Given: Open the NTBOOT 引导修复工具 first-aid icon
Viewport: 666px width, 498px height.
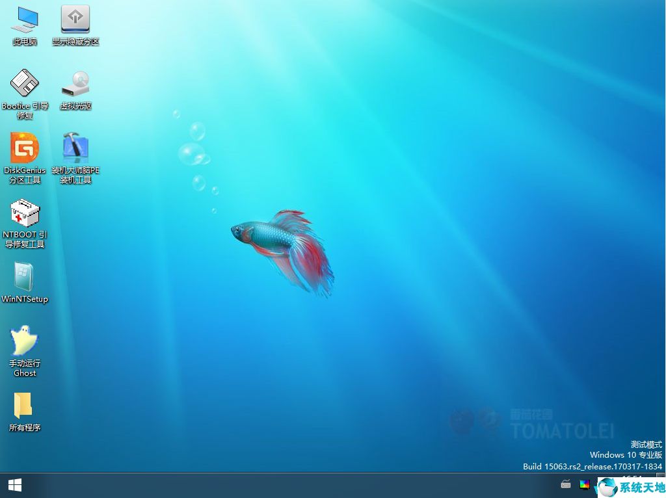Looking at the screenshot, I should click(x=25, y=213).
